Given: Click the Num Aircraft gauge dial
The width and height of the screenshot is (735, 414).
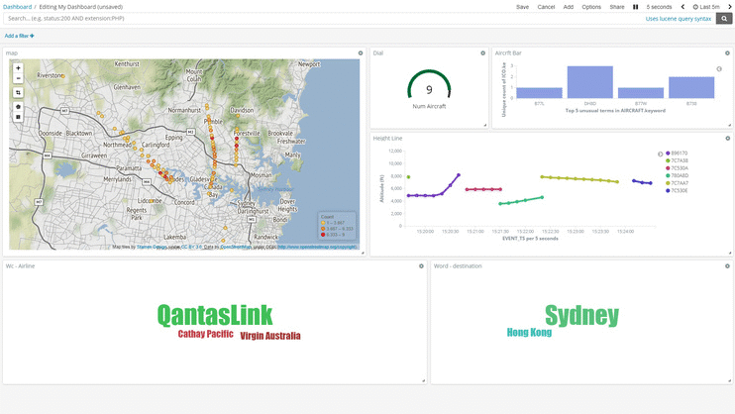Looking at the screenshot, I should (x=429, y=84).
